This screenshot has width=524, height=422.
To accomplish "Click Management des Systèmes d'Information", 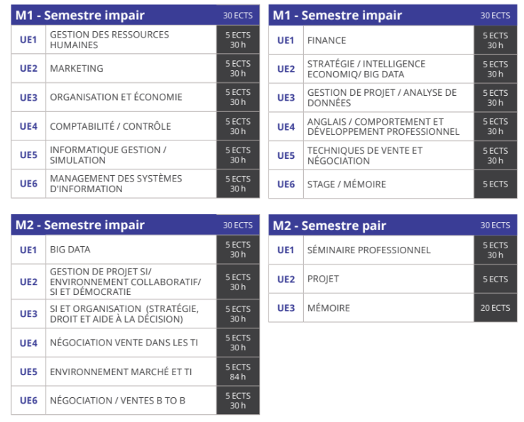I will coord(116,184).
